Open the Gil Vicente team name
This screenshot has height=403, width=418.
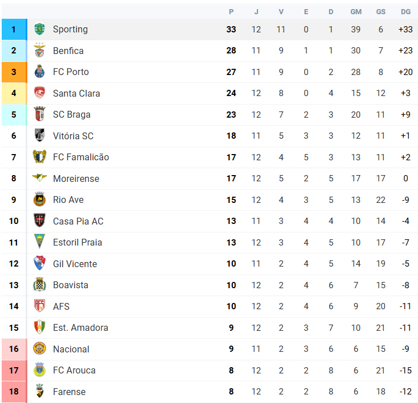[x=75, y=264]
